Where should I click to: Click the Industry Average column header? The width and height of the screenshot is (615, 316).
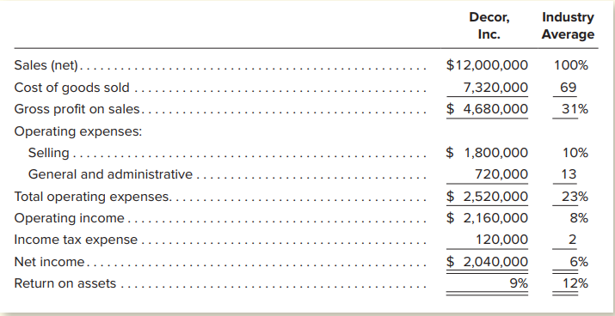(568, 26)
